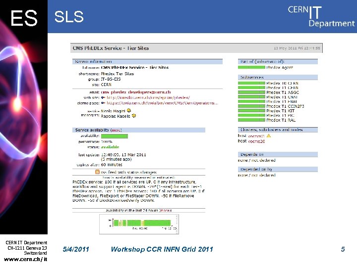This screenshot has height=267, width=357.
Task: Click the alarms page link arrow icon
Action: 103,103
